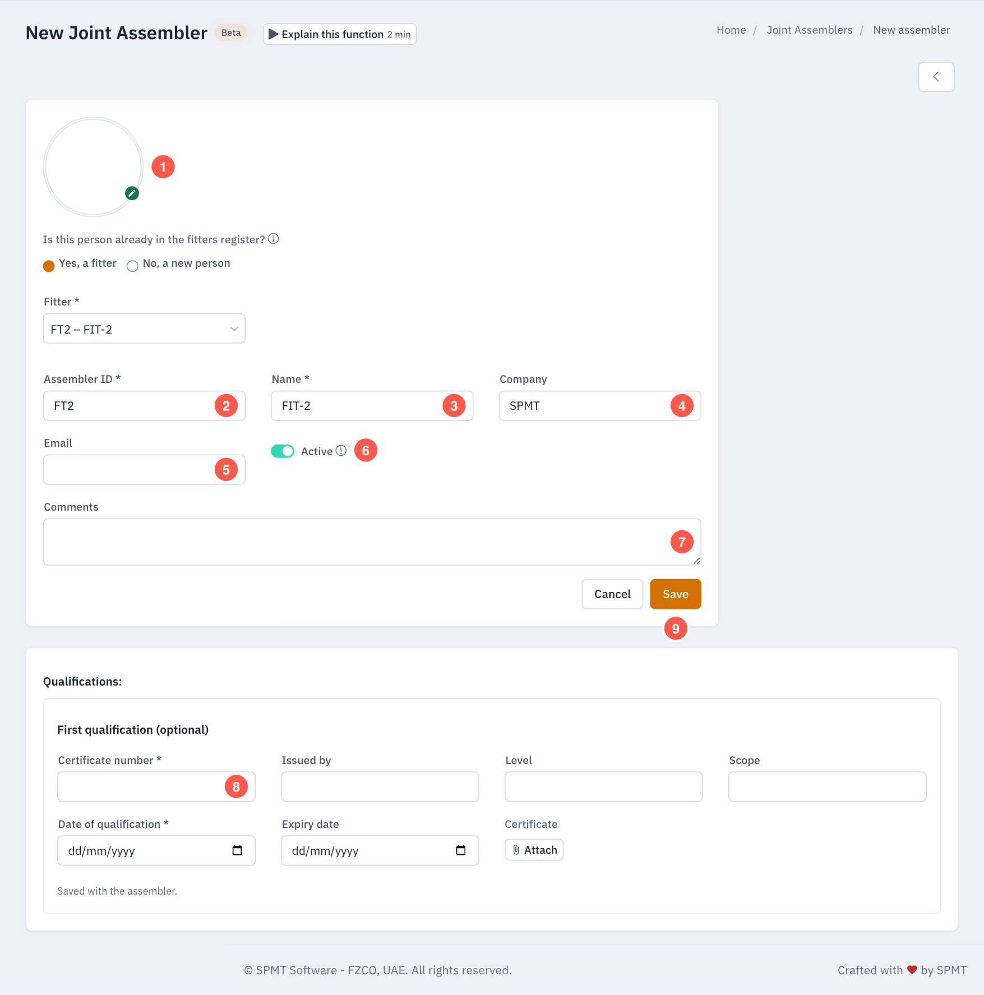This screenshot has height=995, width=984.
Task: Click the Assembler ID input field
Action: tap(144, 406)
